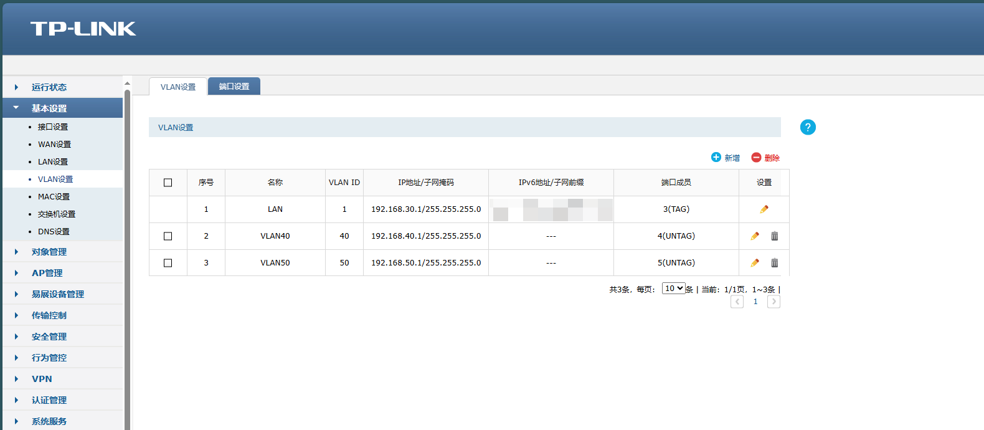Screen dimensions: 984x430
Task: Select the 192.168.50.1/255.255.255.0 cell
Action: [426, 263]
